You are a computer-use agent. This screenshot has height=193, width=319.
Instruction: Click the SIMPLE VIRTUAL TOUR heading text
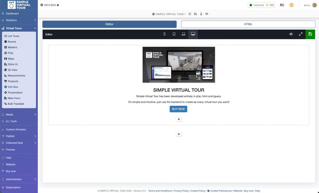178,90
